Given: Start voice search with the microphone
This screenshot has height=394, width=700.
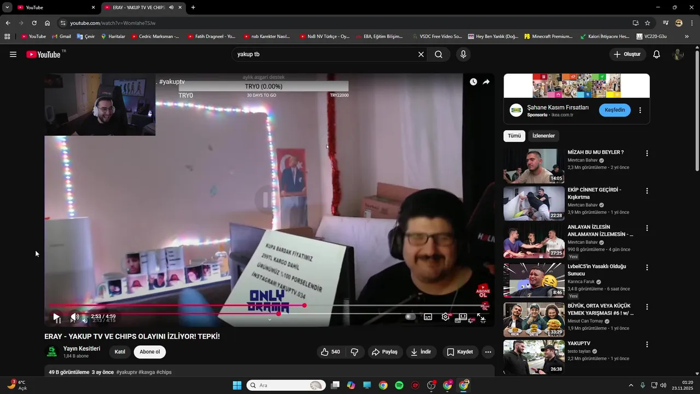Looking at the screenshot, I should (463, 54).
